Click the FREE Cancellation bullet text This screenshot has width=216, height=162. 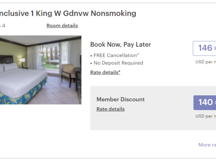(116, 55)
